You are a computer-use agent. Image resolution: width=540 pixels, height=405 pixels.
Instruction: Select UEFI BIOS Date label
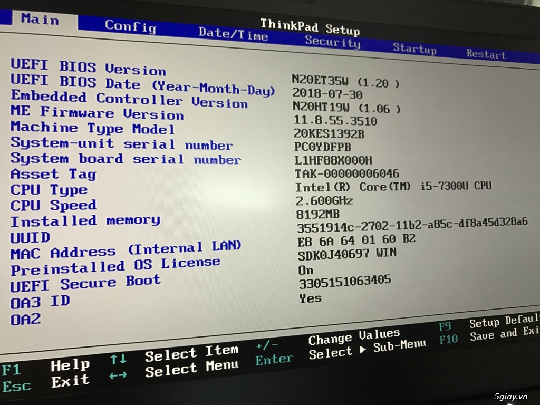[142, 84]
